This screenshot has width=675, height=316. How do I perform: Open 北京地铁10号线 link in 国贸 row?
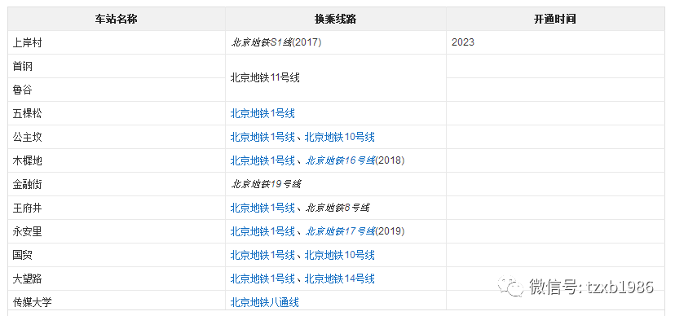point(340,256)
